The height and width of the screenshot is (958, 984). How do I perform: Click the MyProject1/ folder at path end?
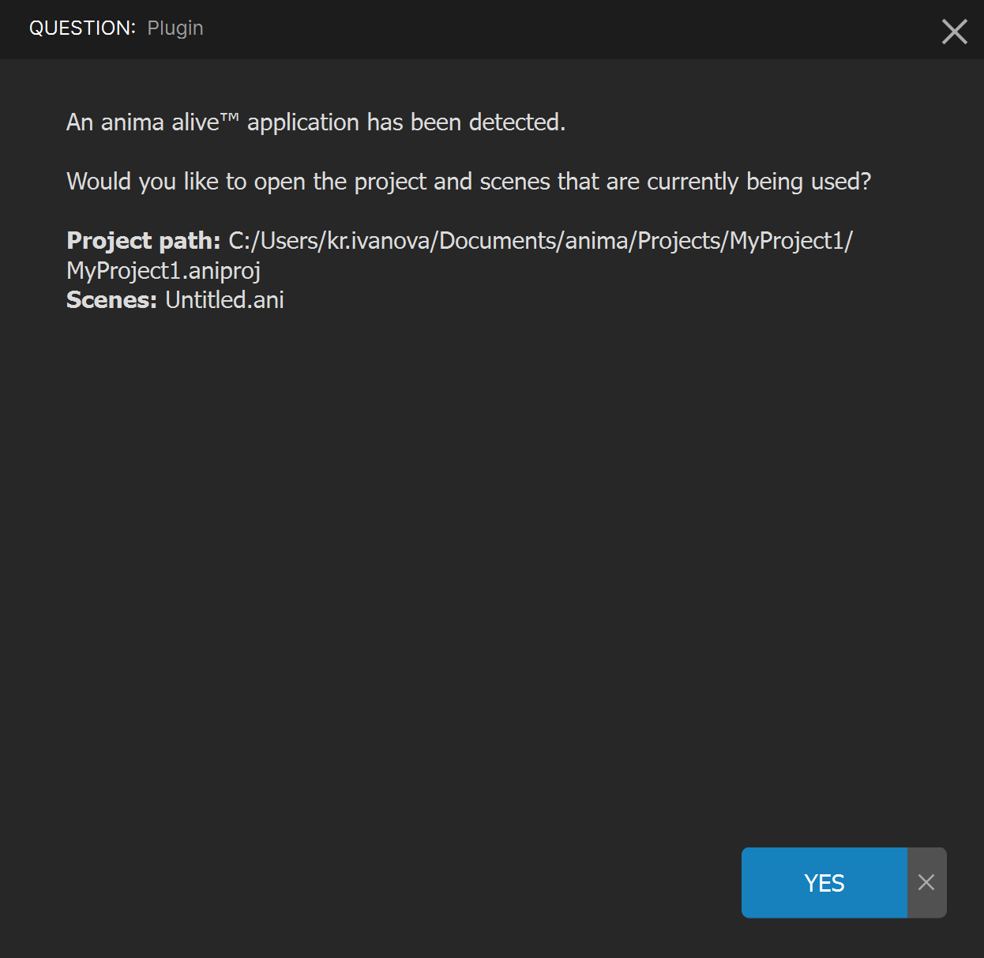[x=791, y=240]
